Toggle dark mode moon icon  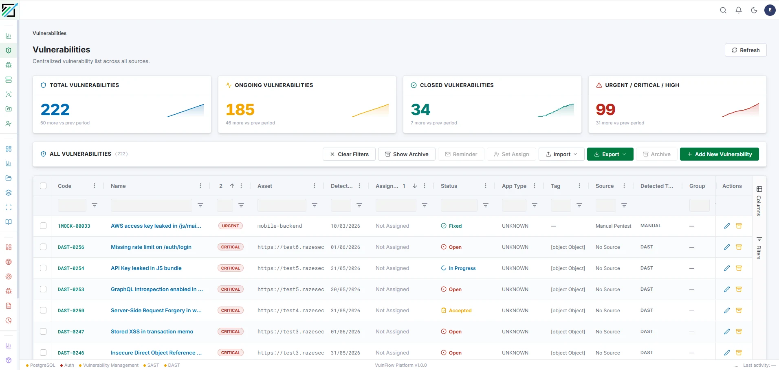click(x=754, y=10)
